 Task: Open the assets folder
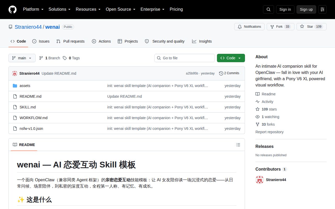click(x=25, y=86)
